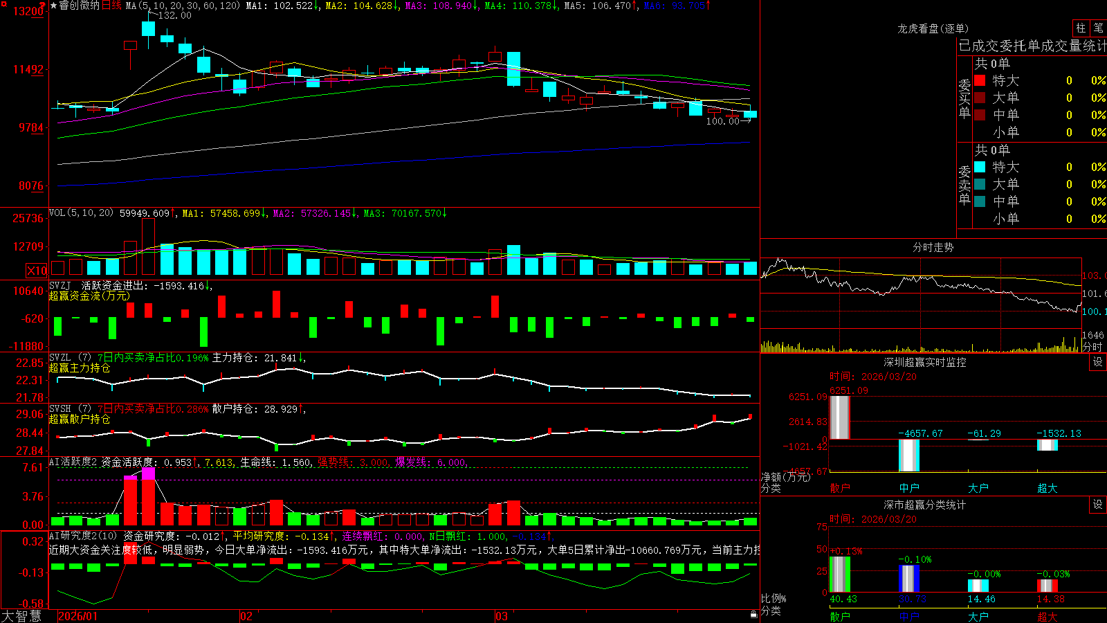Select the SVZL 主力持仓 indicator label

(59, 358)
